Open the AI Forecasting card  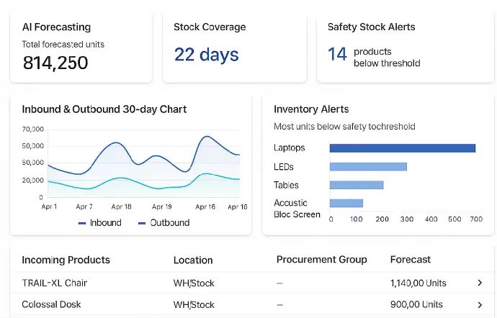tap(81, 47)
